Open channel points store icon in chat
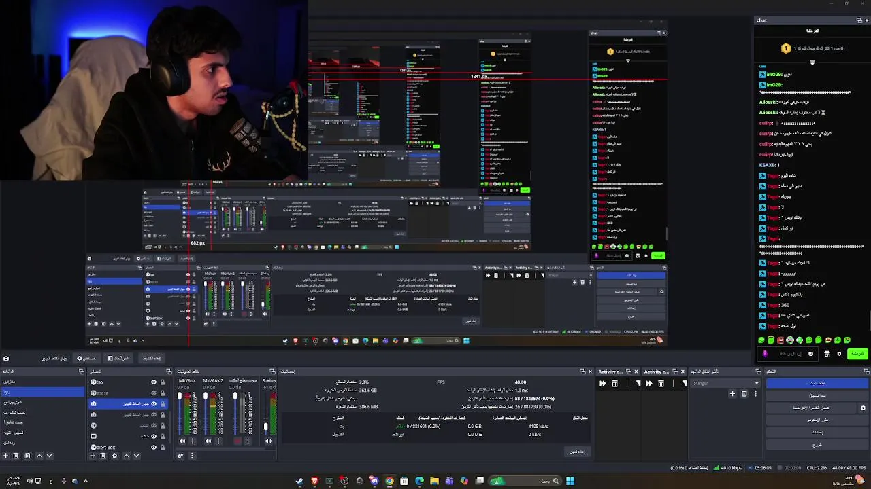 [x=827, y=354]
